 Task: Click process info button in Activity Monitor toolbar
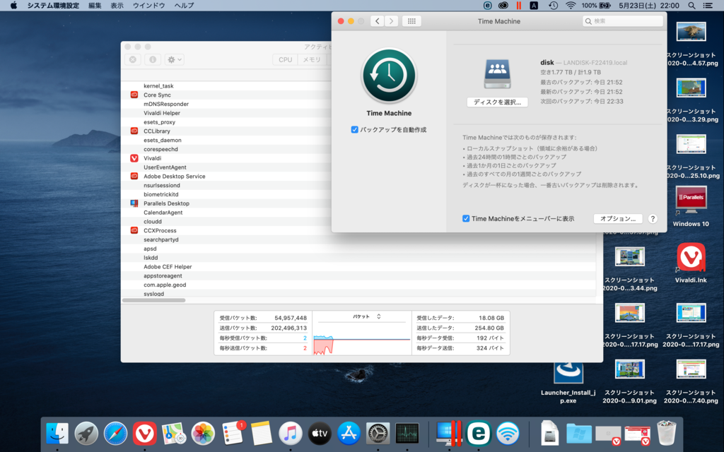click(x=153, y=60)
